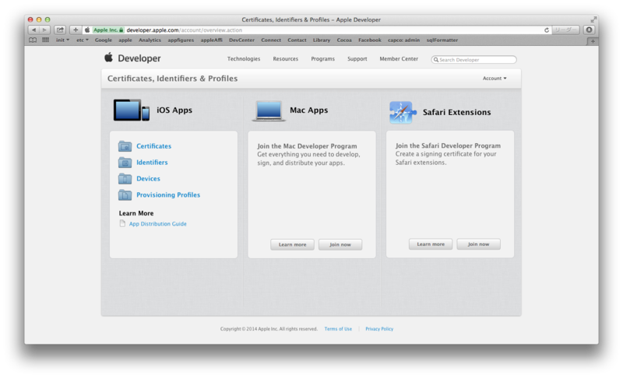This screenshot has width=623, height=378.
Task: Click Learn more under Safari Extensions
Action: (x=431, y=244)
